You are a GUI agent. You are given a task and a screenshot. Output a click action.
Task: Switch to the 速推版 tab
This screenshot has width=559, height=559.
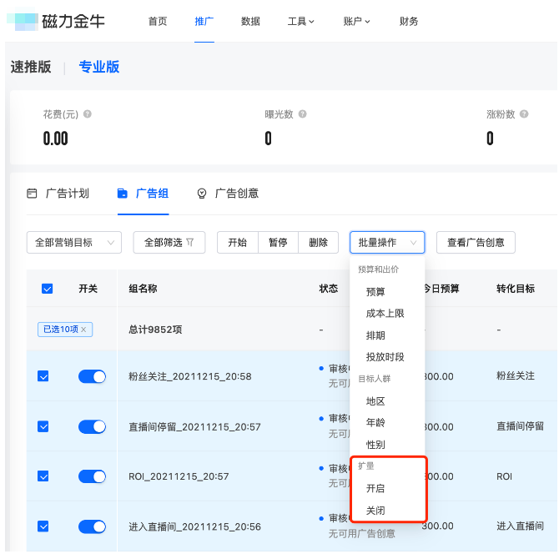[31, 67]
